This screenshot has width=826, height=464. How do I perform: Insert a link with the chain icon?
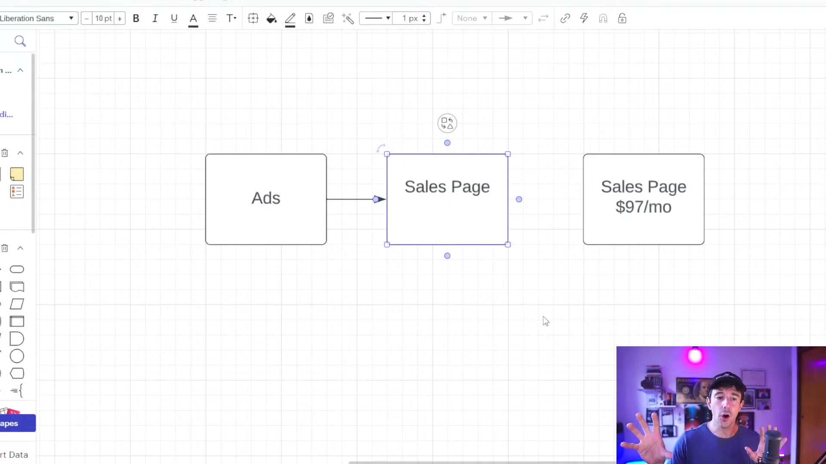click(565, 18)
